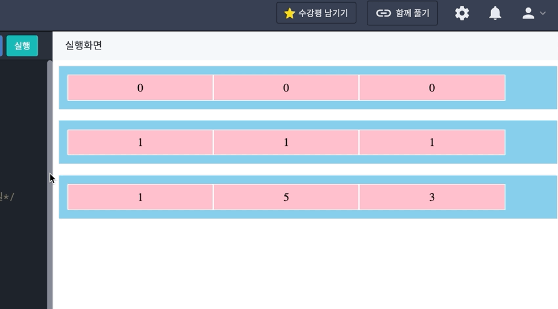Click the notifications bell icon
This screenshot has height=309, width=558.
click(495, 13)
